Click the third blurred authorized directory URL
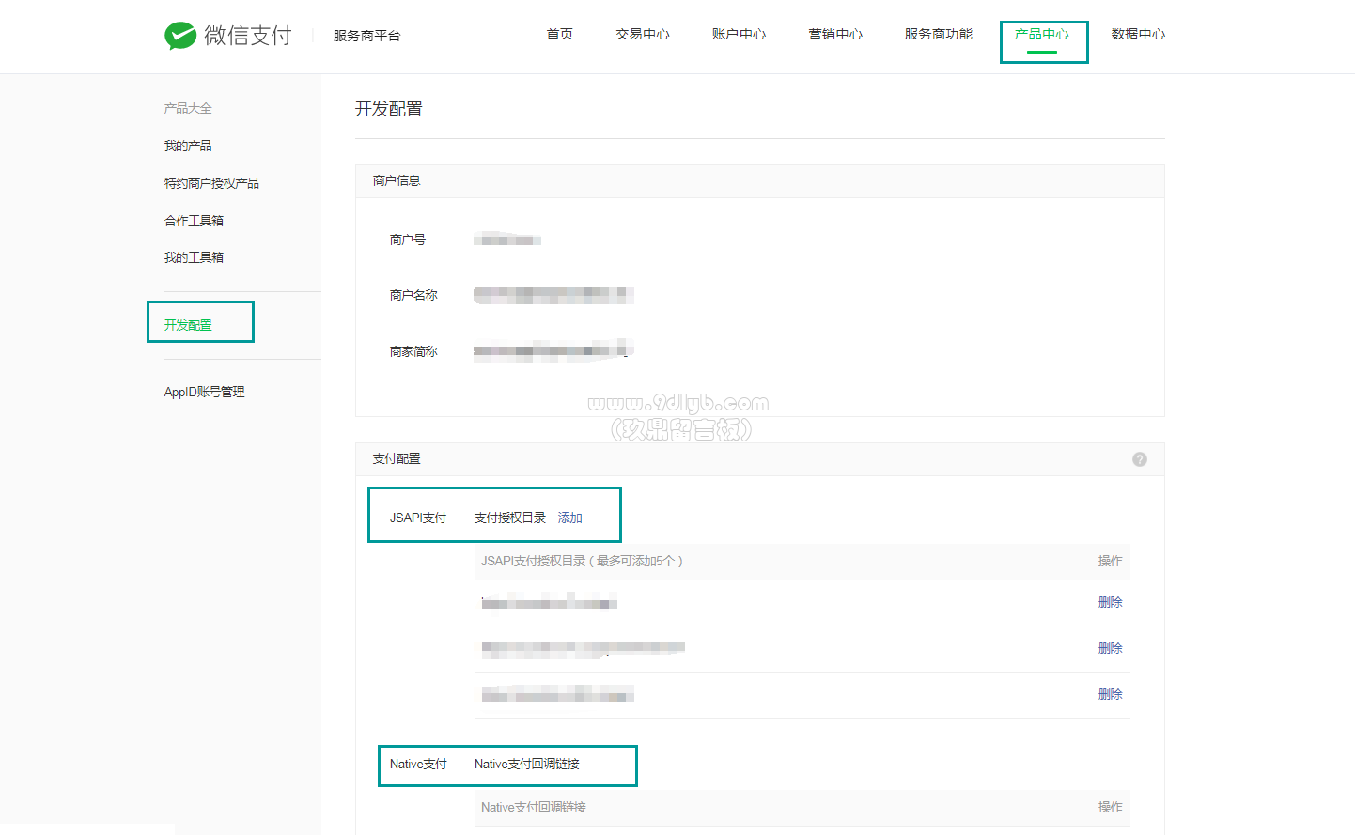 [557, 694]
